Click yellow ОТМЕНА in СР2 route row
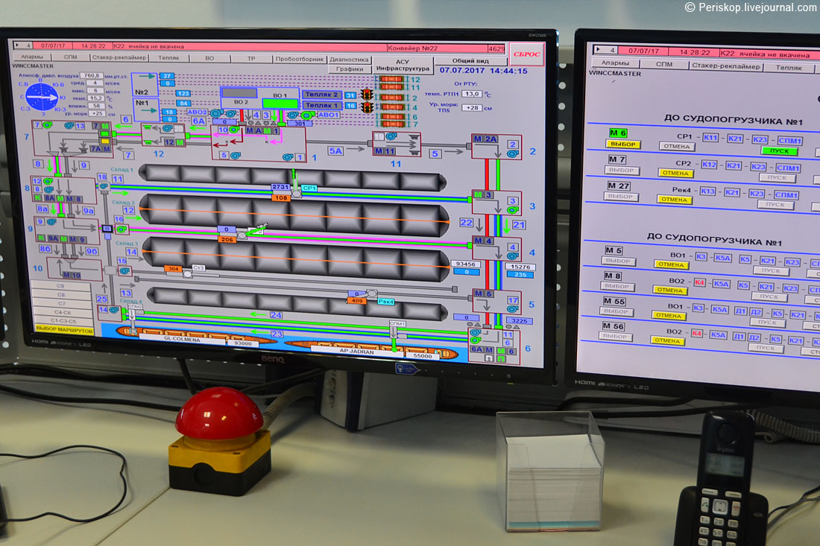The height and width of the screenshot is (546, 820). tap(675, 173)
